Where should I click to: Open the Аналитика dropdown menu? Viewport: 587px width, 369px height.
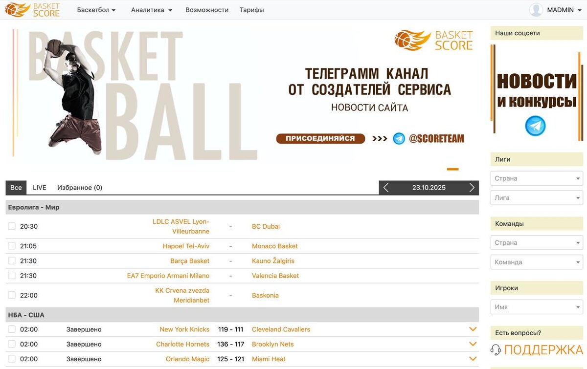(x=152, y=10)
